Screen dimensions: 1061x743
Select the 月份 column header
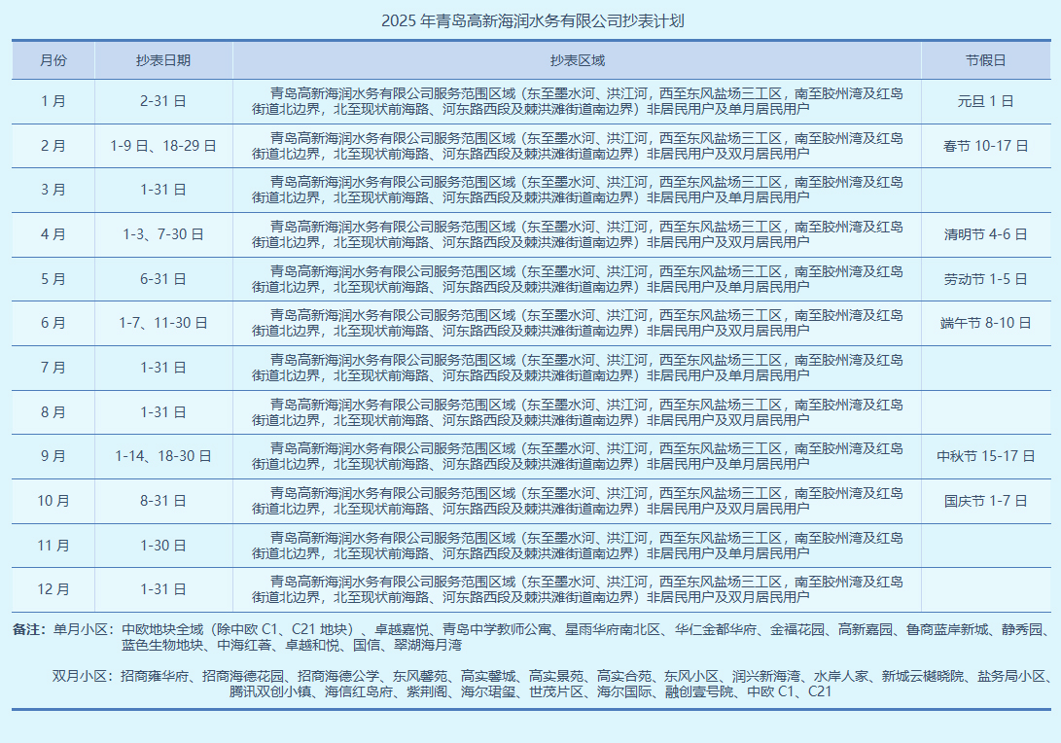coord(53,60)
